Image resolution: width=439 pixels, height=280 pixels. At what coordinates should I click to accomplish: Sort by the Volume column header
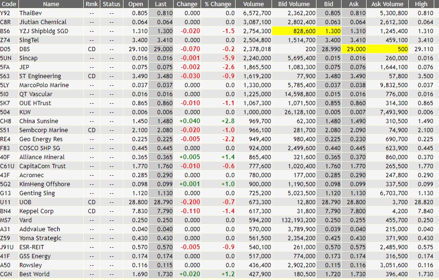254,4
